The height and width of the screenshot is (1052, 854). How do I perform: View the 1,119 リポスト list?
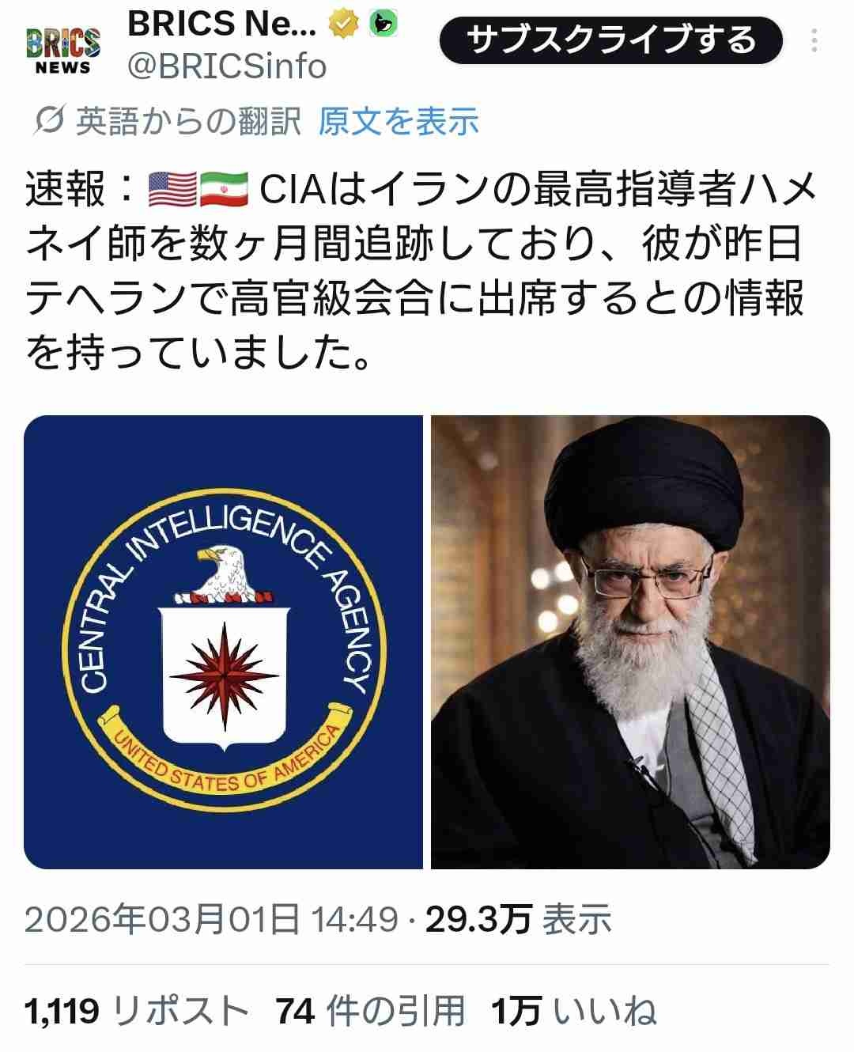click(137, 1011)
